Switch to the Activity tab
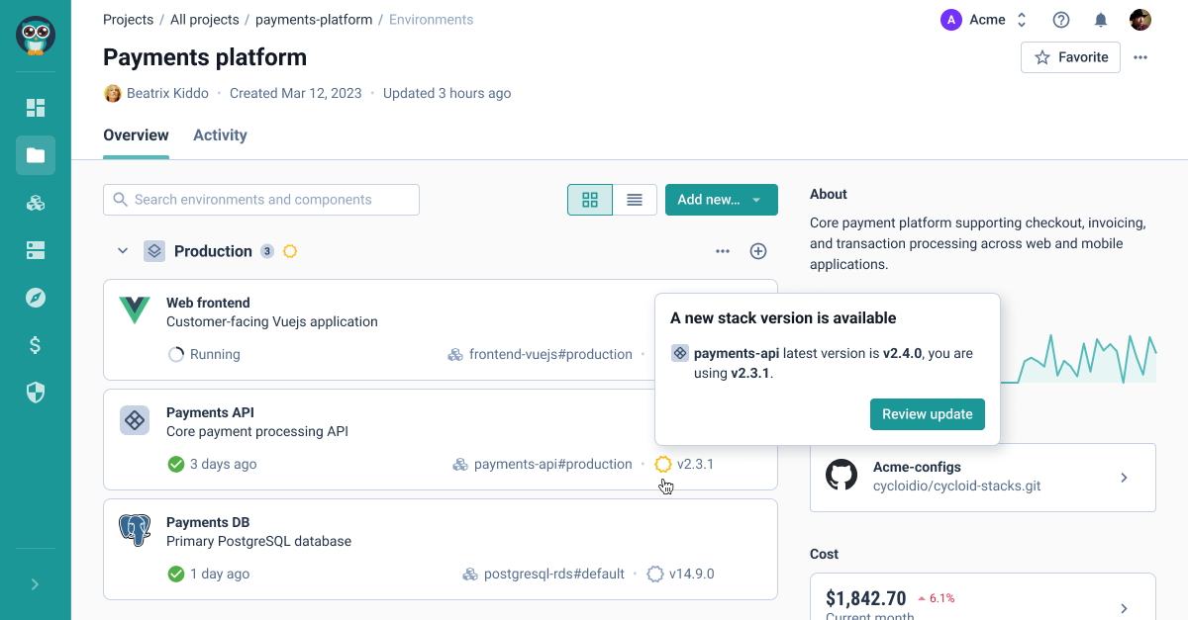The image size is (1188, 620). [x=220, y=135]
